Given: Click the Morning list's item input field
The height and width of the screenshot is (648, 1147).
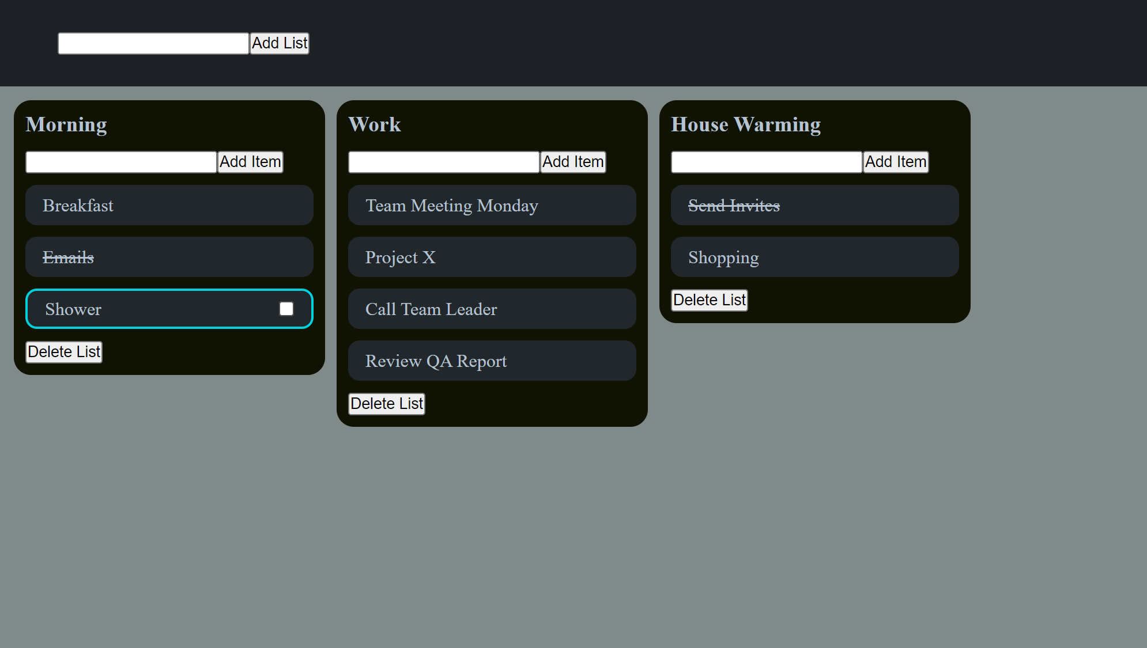Looking at the screenshot, I should pos(120,162).
